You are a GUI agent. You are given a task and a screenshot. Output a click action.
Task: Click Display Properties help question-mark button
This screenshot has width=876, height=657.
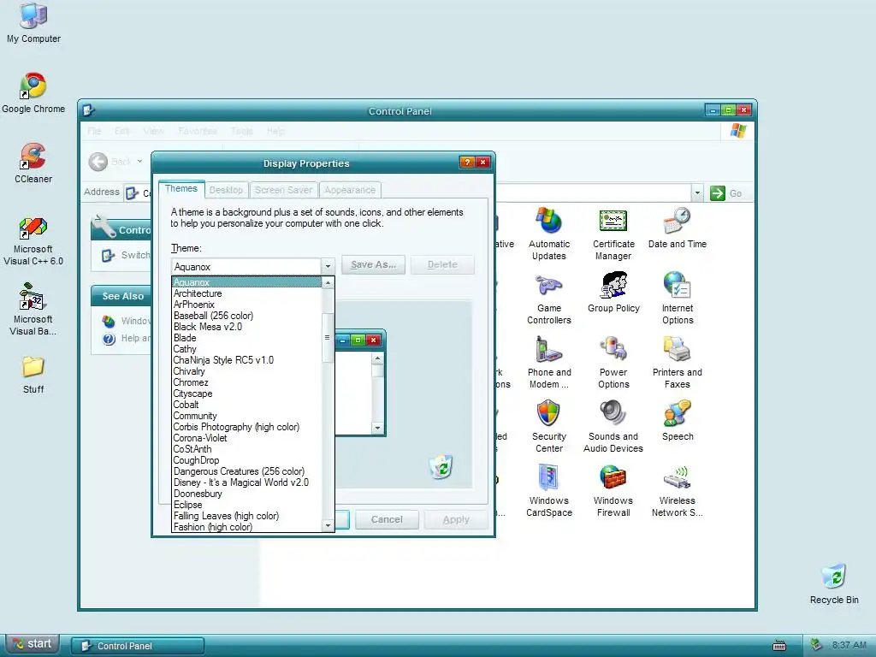[x=466, y=163]
